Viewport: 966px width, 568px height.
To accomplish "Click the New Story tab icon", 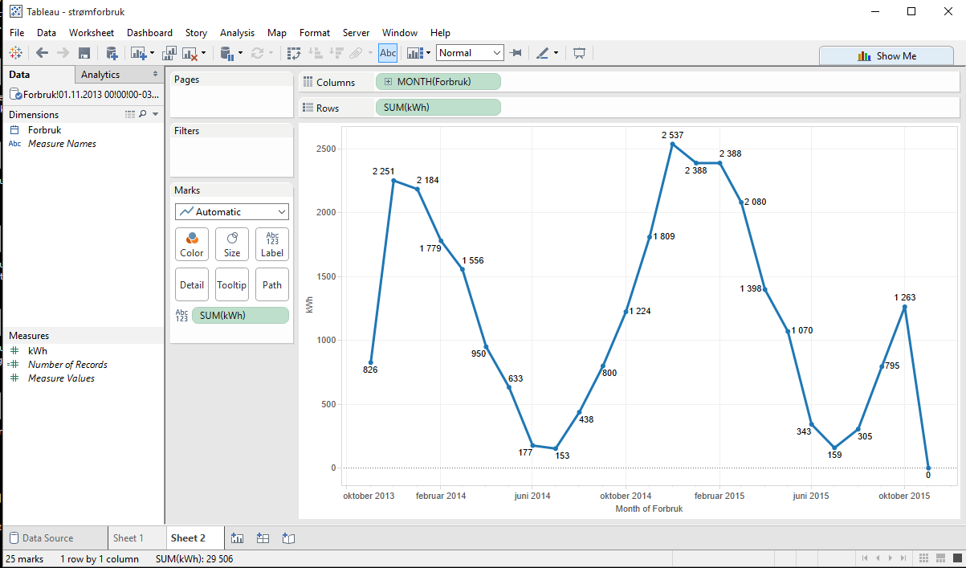I will click(289, 538).
